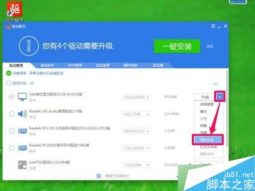Open version dropdown 1.1.0.1064 for IntelTEE driver
The width and height of the screenshot is (255, 191).
tap(136, 165)
